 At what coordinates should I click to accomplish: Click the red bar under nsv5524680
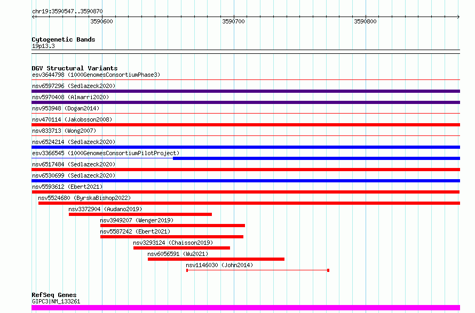(x=249, y=203)
